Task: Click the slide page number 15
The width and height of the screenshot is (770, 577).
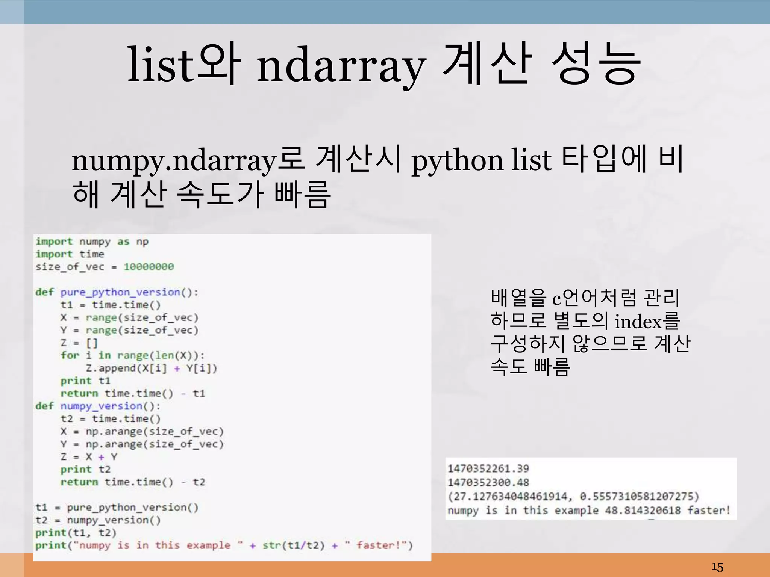Action: 717,567
